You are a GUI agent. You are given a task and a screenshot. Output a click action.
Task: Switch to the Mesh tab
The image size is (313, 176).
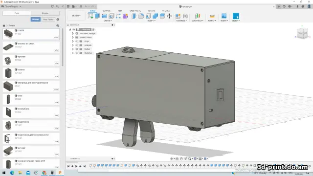120,11
